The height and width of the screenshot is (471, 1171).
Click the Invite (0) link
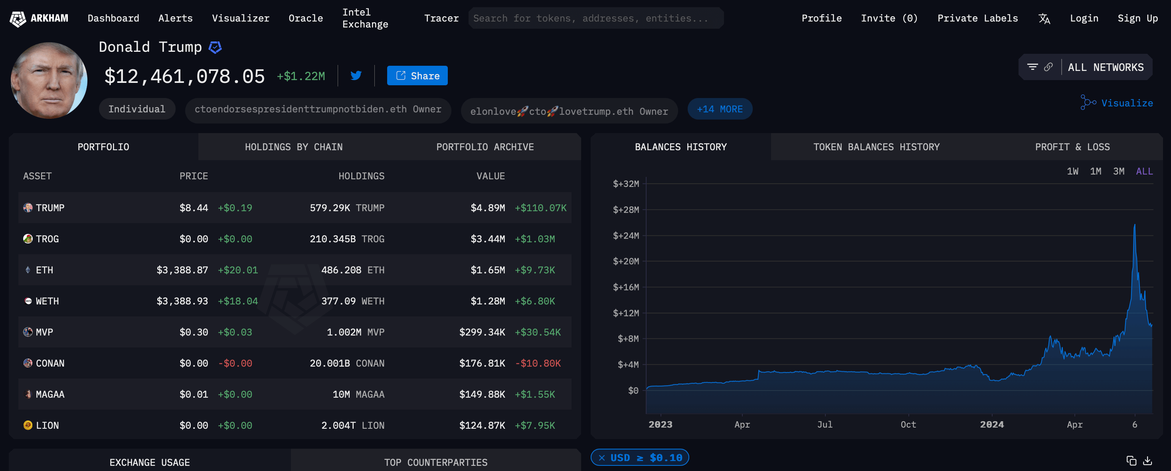[x=889, y=19]
